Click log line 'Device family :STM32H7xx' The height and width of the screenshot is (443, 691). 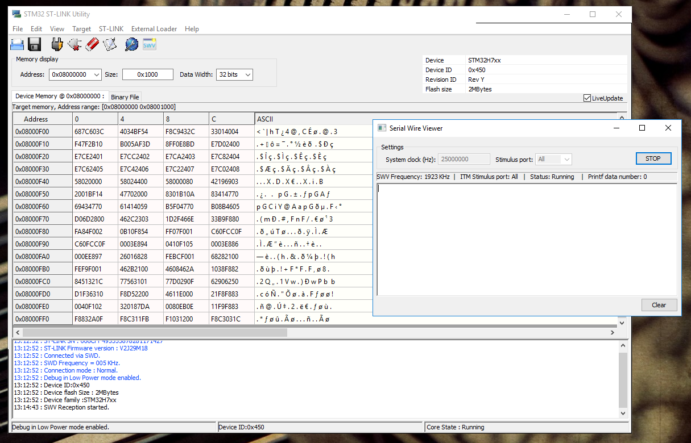click(65, 400)
